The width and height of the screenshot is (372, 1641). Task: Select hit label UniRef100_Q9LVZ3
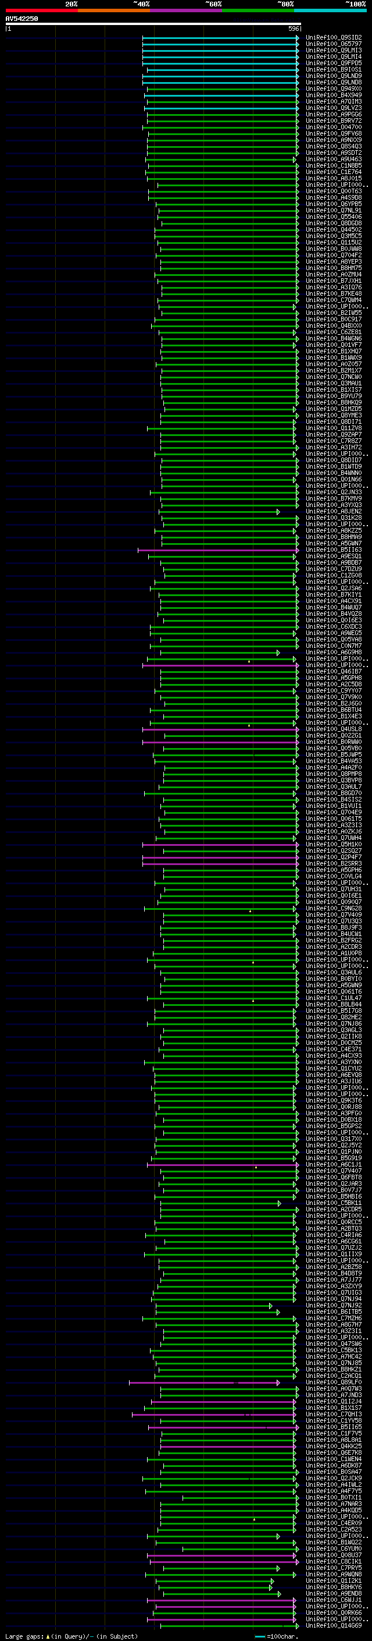tap(334, 108)
